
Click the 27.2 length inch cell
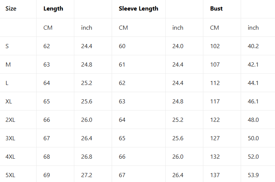(87, 175)
